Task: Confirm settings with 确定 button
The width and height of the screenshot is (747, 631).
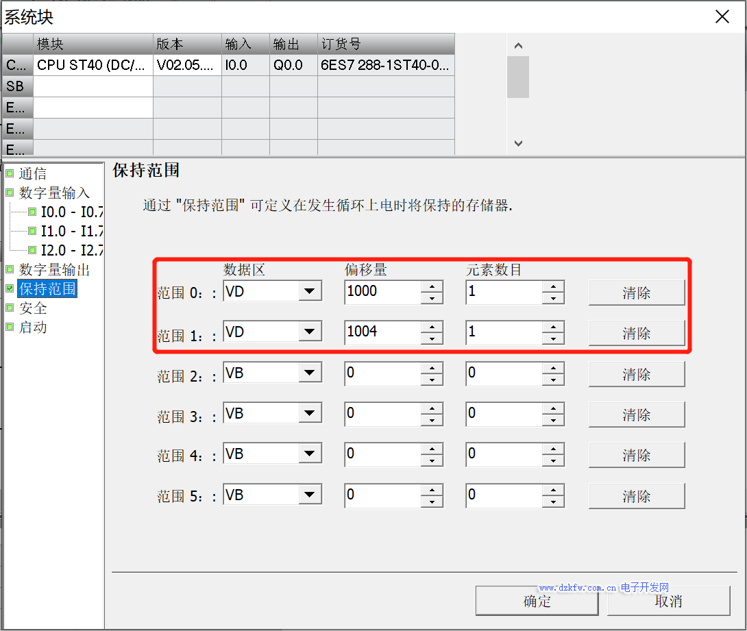Action: (x=537, y=602)
